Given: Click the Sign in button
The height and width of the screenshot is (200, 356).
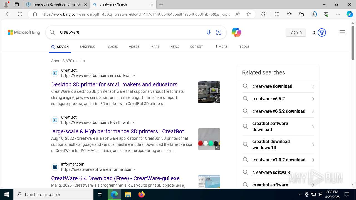Looking at the screenshot, I should (296, 32).
